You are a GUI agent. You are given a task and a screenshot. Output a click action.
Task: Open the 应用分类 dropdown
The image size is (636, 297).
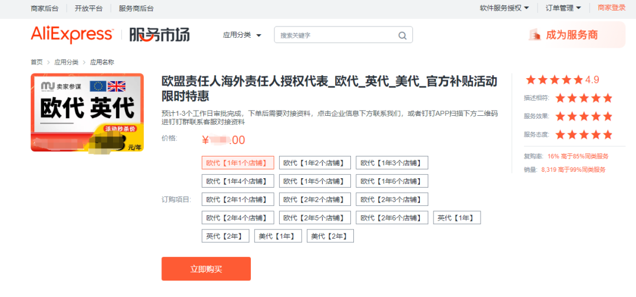242,35
